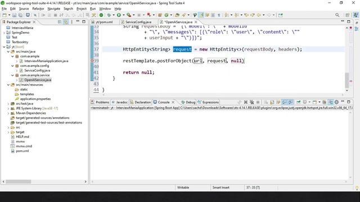Toggle Show Whitespace Characters in toolbar
The width and height of the screenshot is (360, 202).
click(219, 15)
